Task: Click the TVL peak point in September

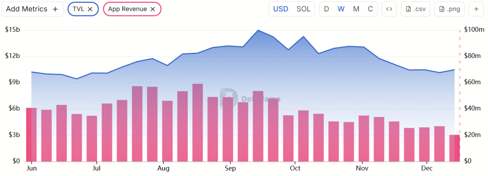Action: [258, 30]
